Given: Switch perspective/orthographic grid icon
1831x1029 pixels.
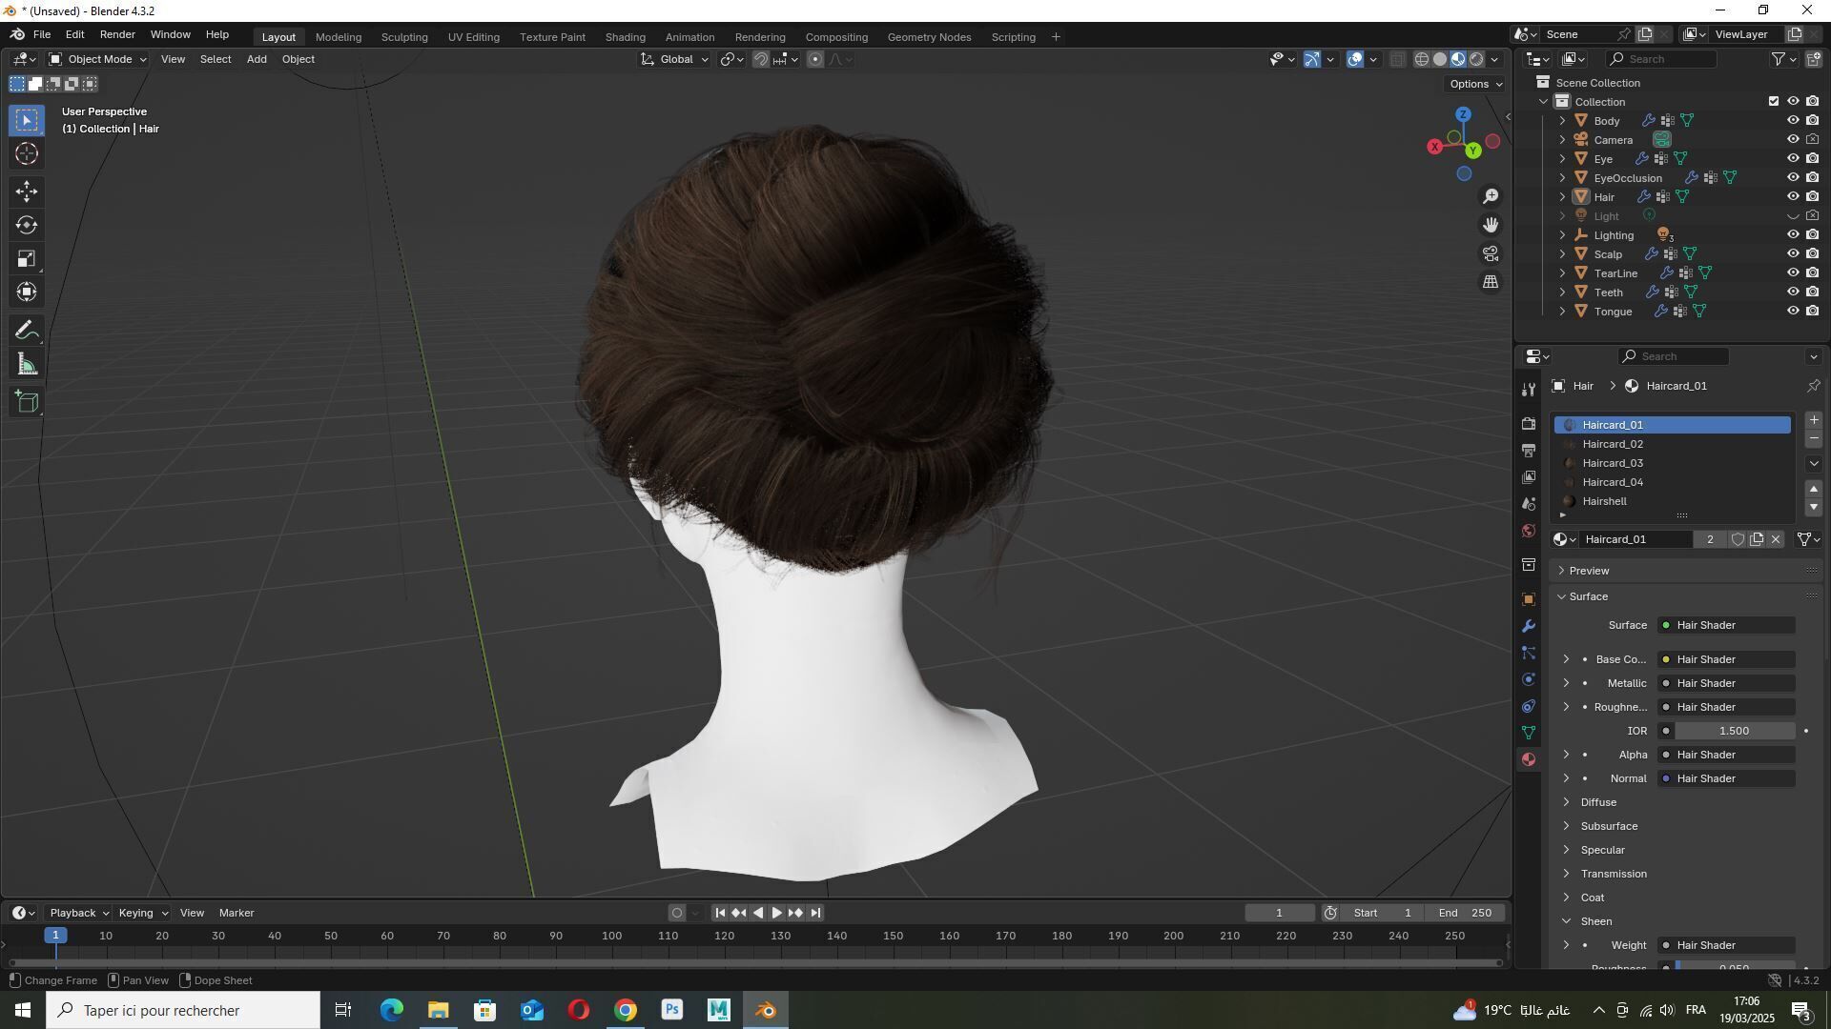Looking at the screenshot, I should click(x=1491, y=282).
